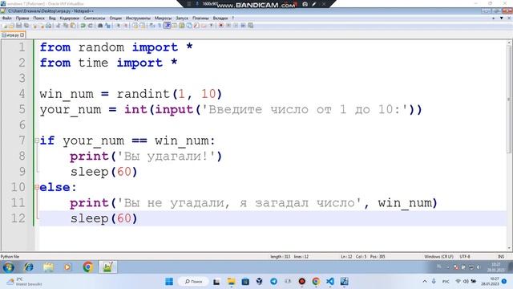Screen dimensions: 513x289
Task: Click the Print toolbar icon
Action: click(48, 26)
